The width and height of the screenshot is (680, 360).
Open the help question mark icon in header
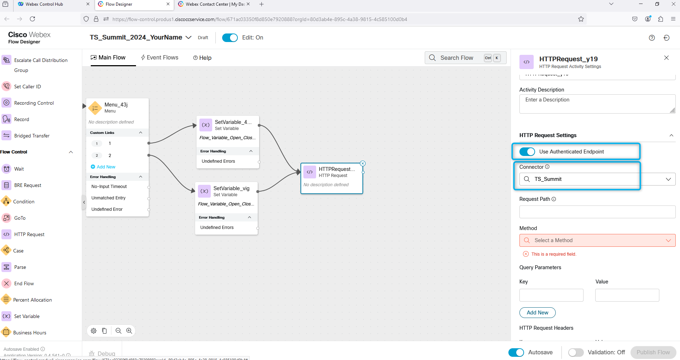(x=652, y=38)
